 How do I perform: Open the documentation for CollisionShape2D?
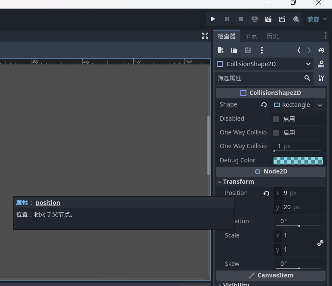[321, 64]
